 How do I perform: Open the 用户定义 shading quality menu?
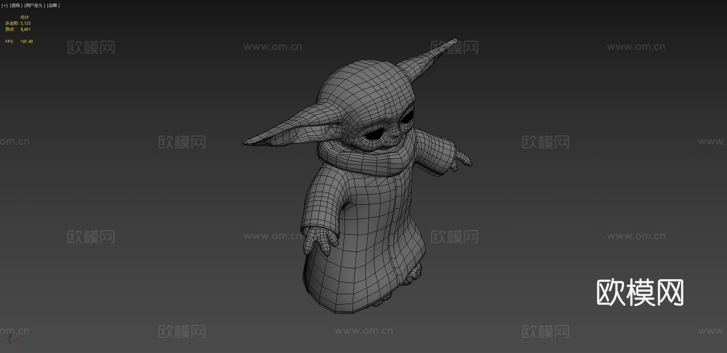point(34,5)
